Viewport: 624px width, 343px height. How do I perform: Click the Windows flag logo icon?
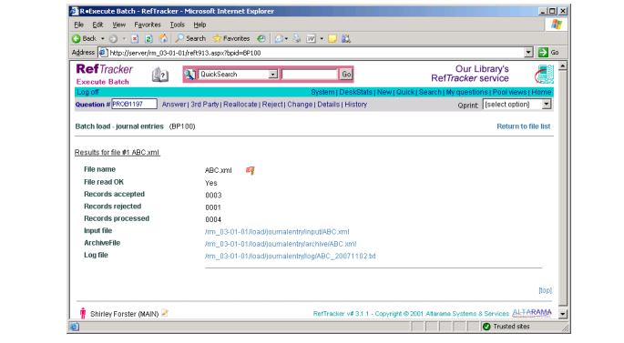pos(557,25)
